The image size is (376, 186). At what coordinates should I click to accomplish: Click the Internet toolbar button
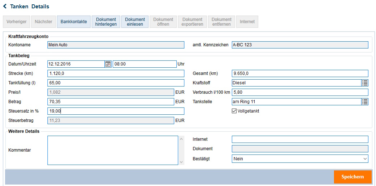point(247,22)
